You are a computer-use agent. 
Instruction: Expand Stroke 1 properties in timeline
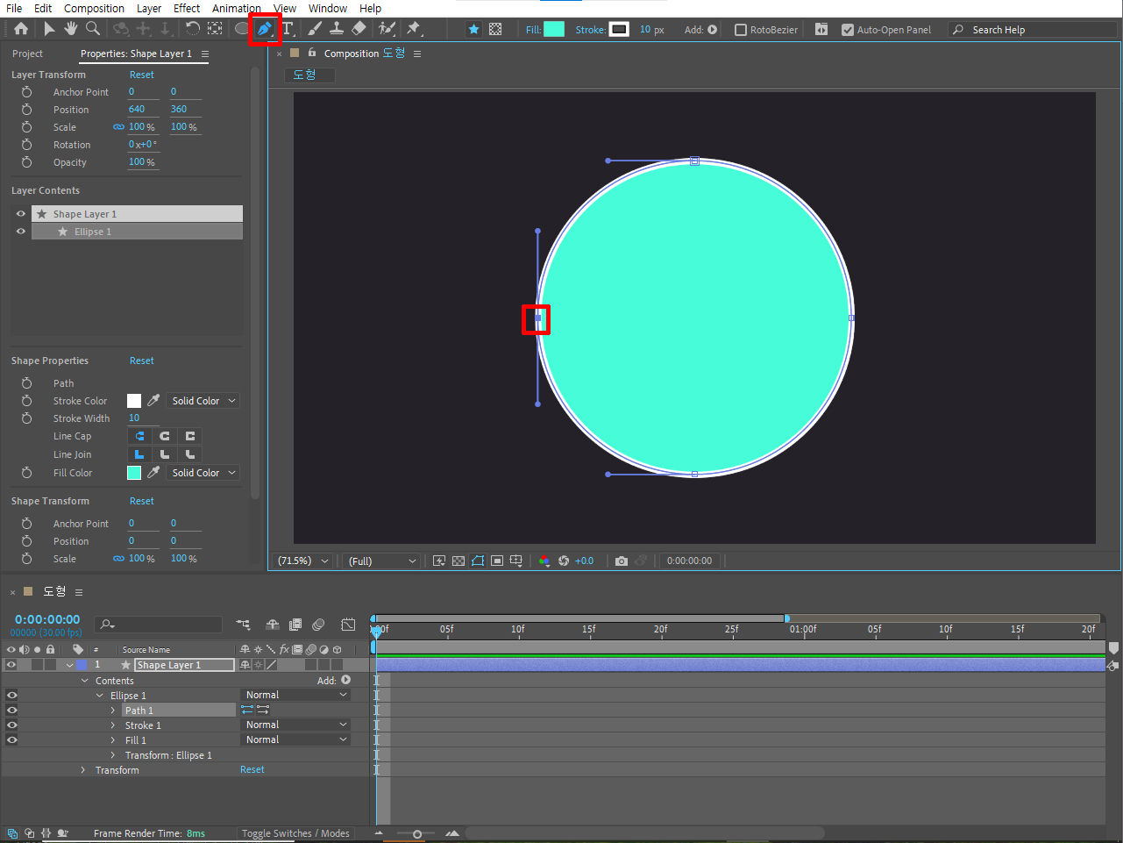coord(112,725)
